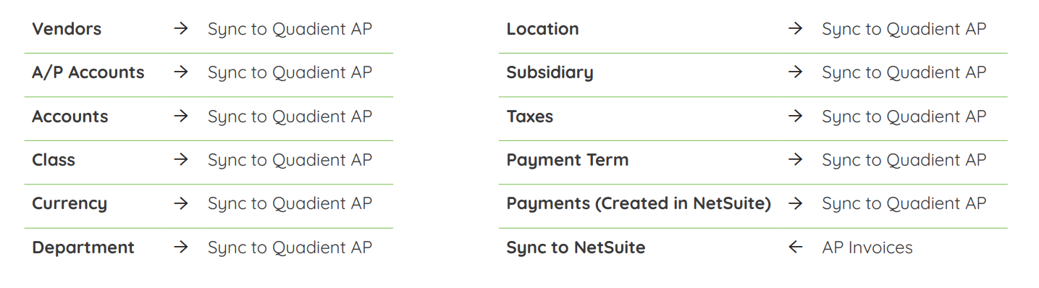The height and width of the screenshot is (288, 1039).
Task: Click the arrow icon next to Vendors
Action: [181, 29]
